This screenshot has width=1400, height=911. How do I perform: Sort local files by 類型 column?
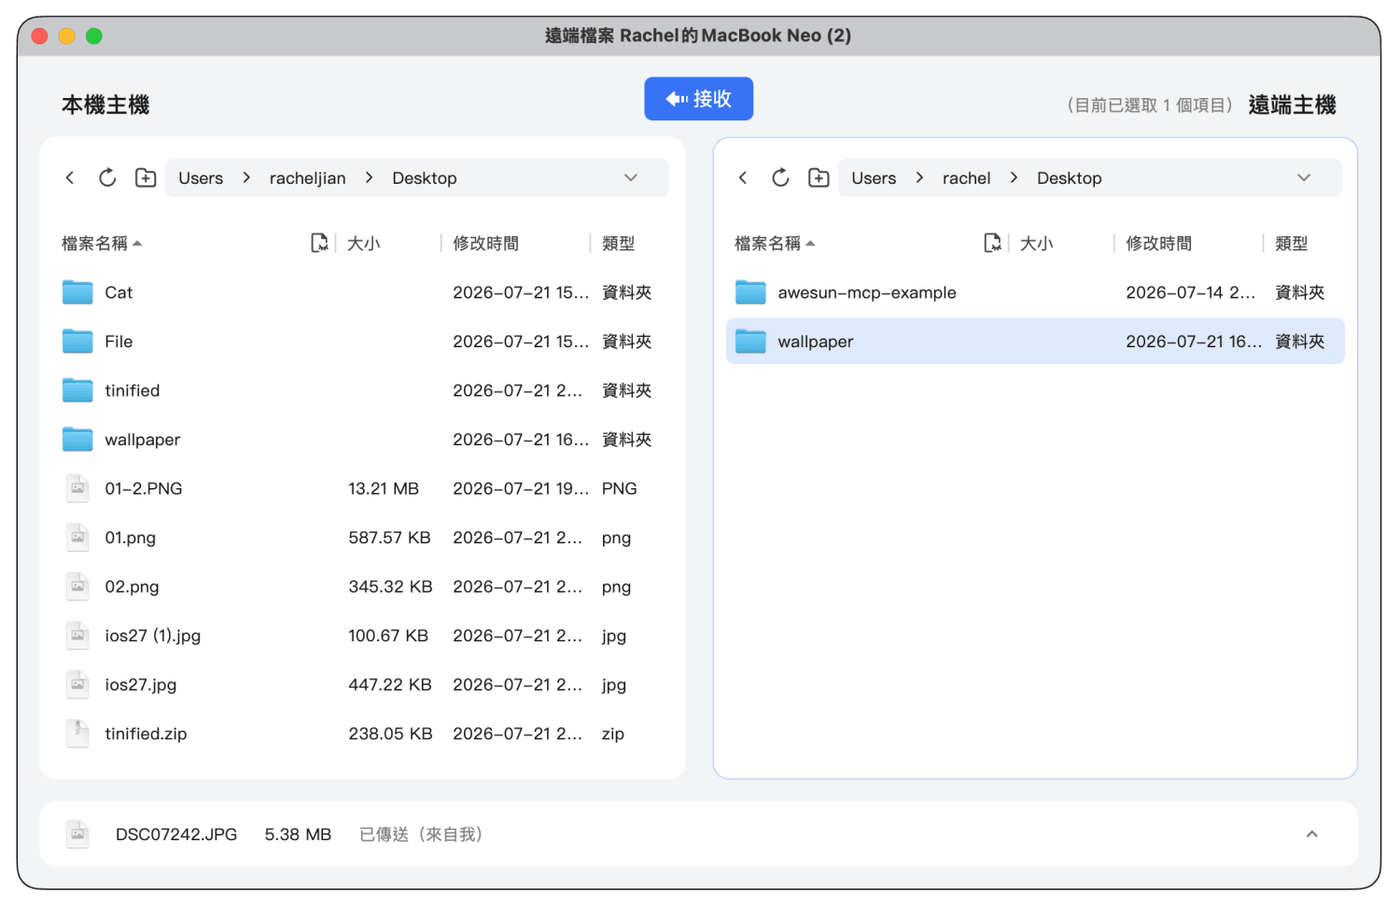click(x=618, y=244)
